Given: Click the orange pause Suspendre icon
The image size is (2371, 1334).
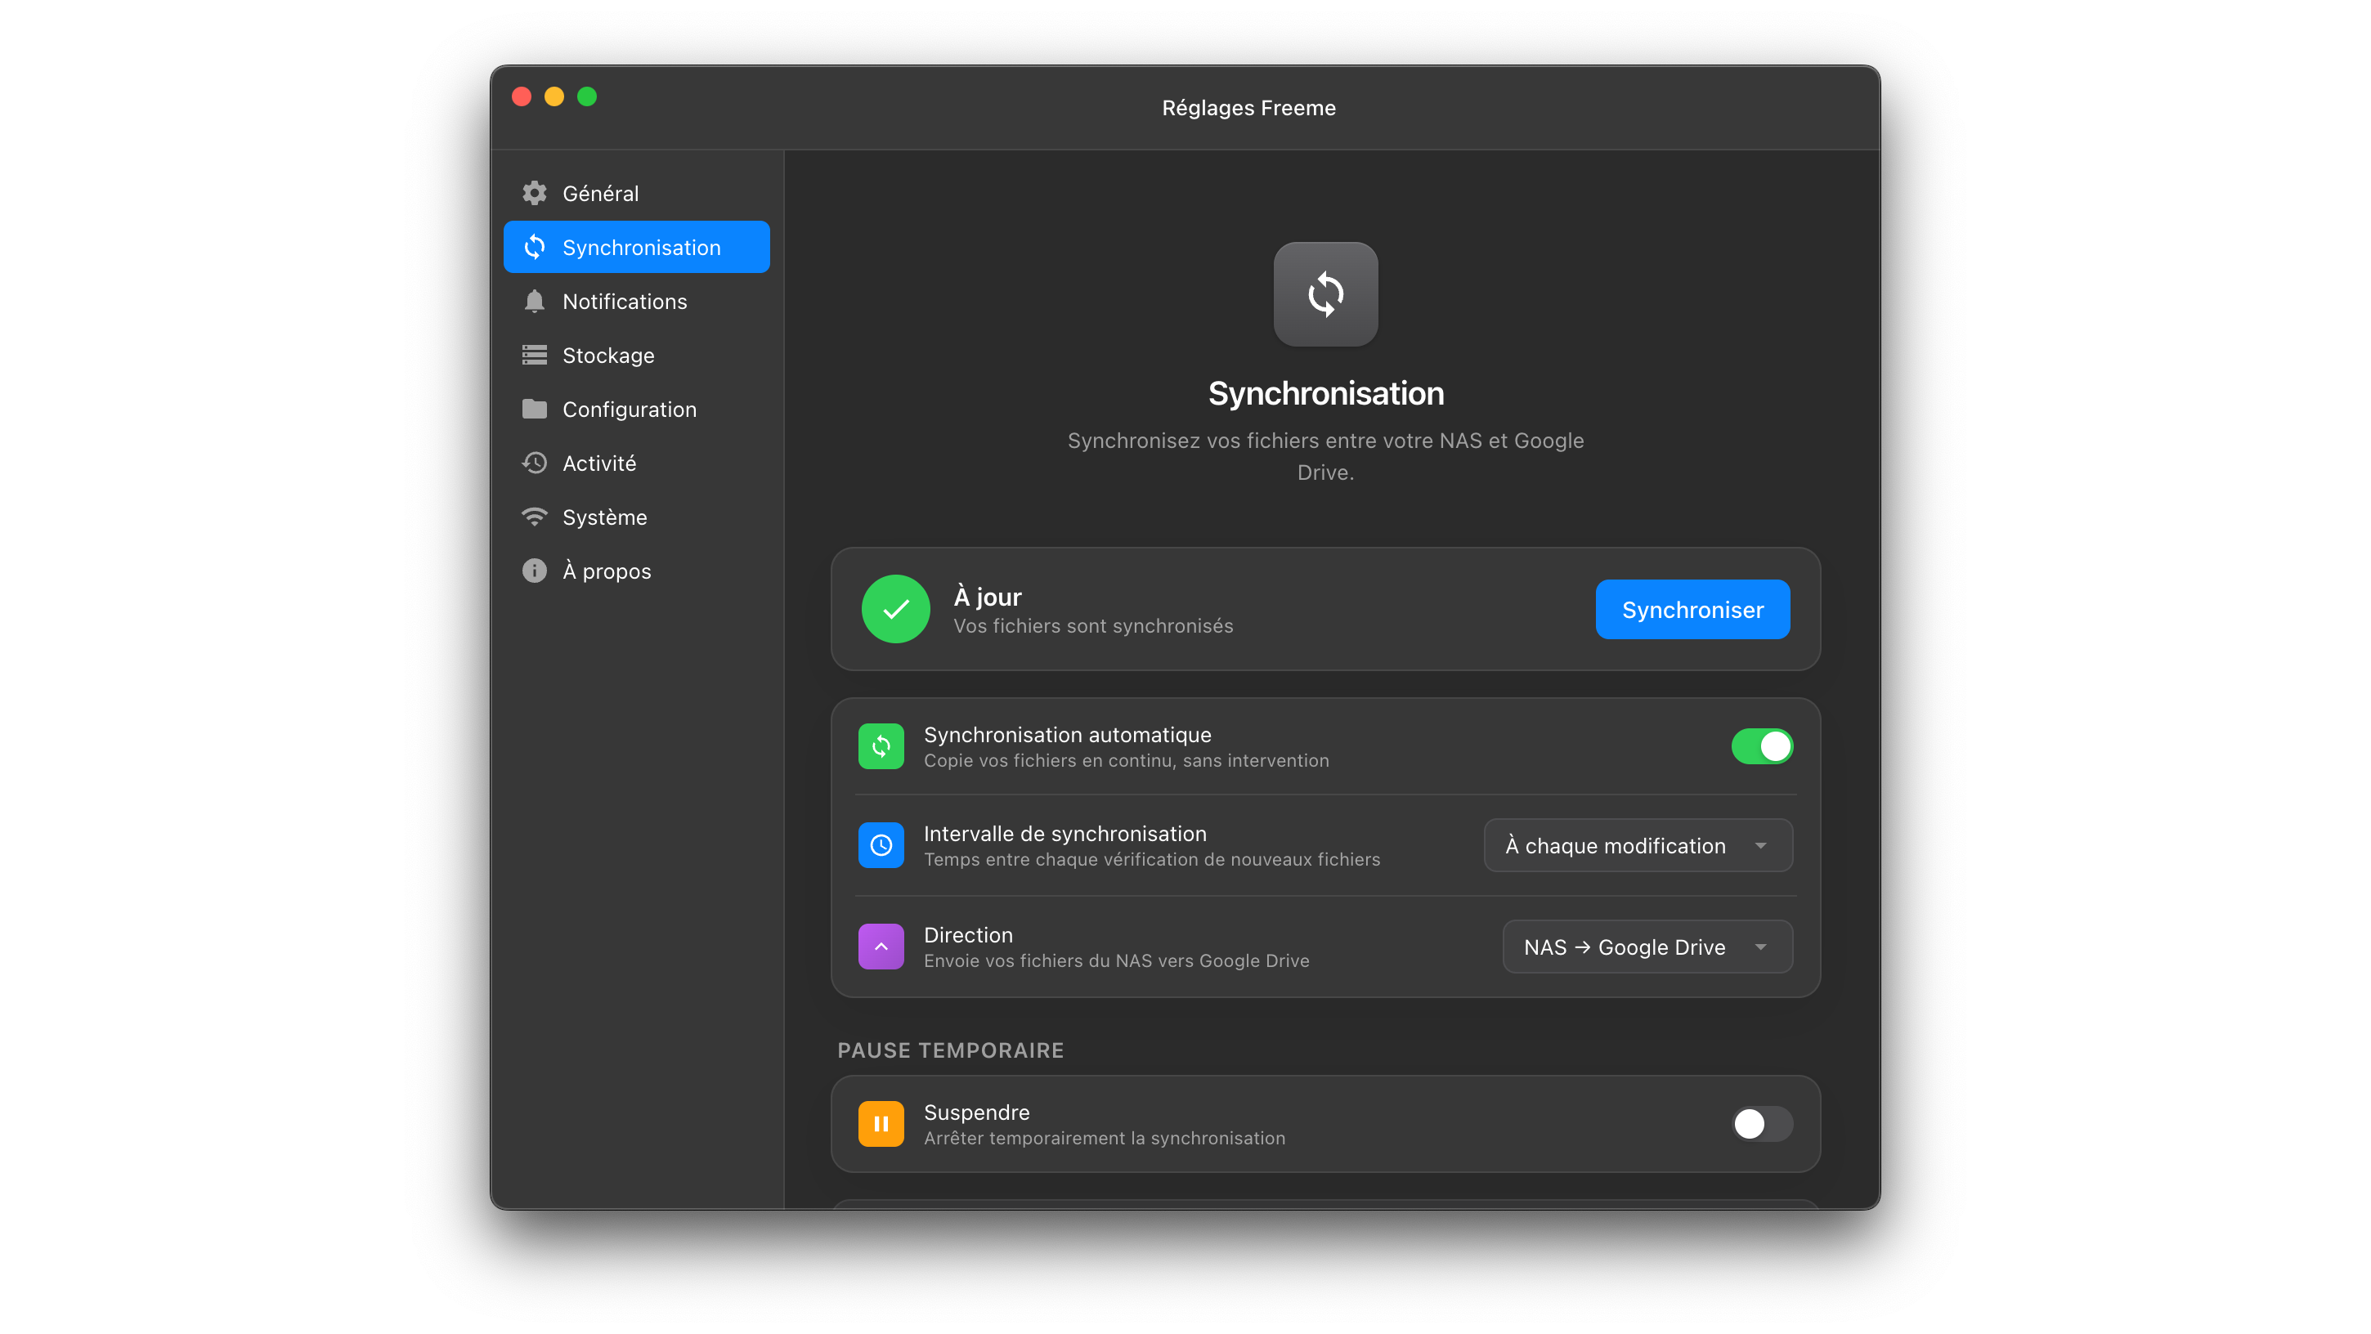Looking at the screenshot, I should pos(881,1124).
